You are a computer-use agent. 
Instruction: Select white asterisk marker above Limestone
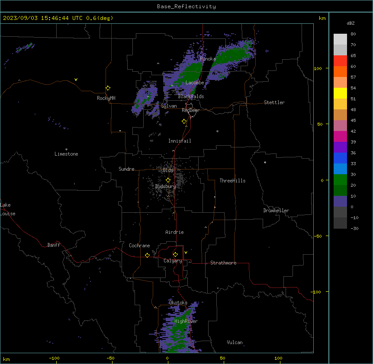(x=66, y=149)
